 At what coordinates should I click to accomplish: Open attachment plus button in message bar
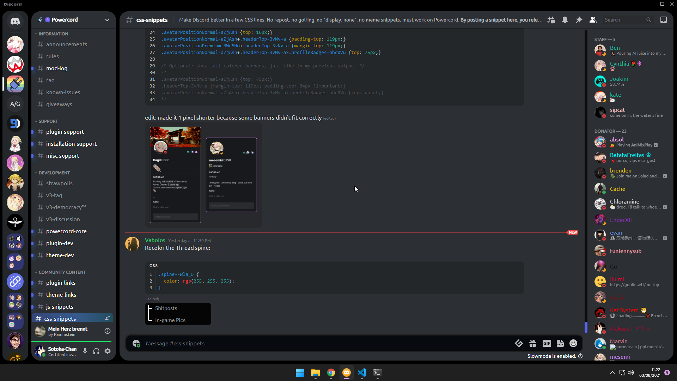click(x=136, y=343)
